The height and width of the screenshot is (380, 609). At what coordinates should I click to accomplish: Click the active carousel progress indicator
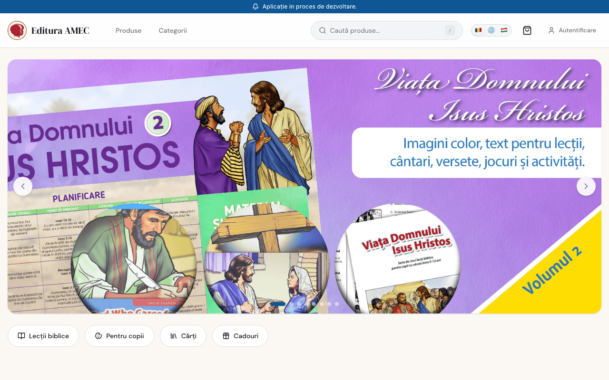pyautogui.click(x=278, y=304)
